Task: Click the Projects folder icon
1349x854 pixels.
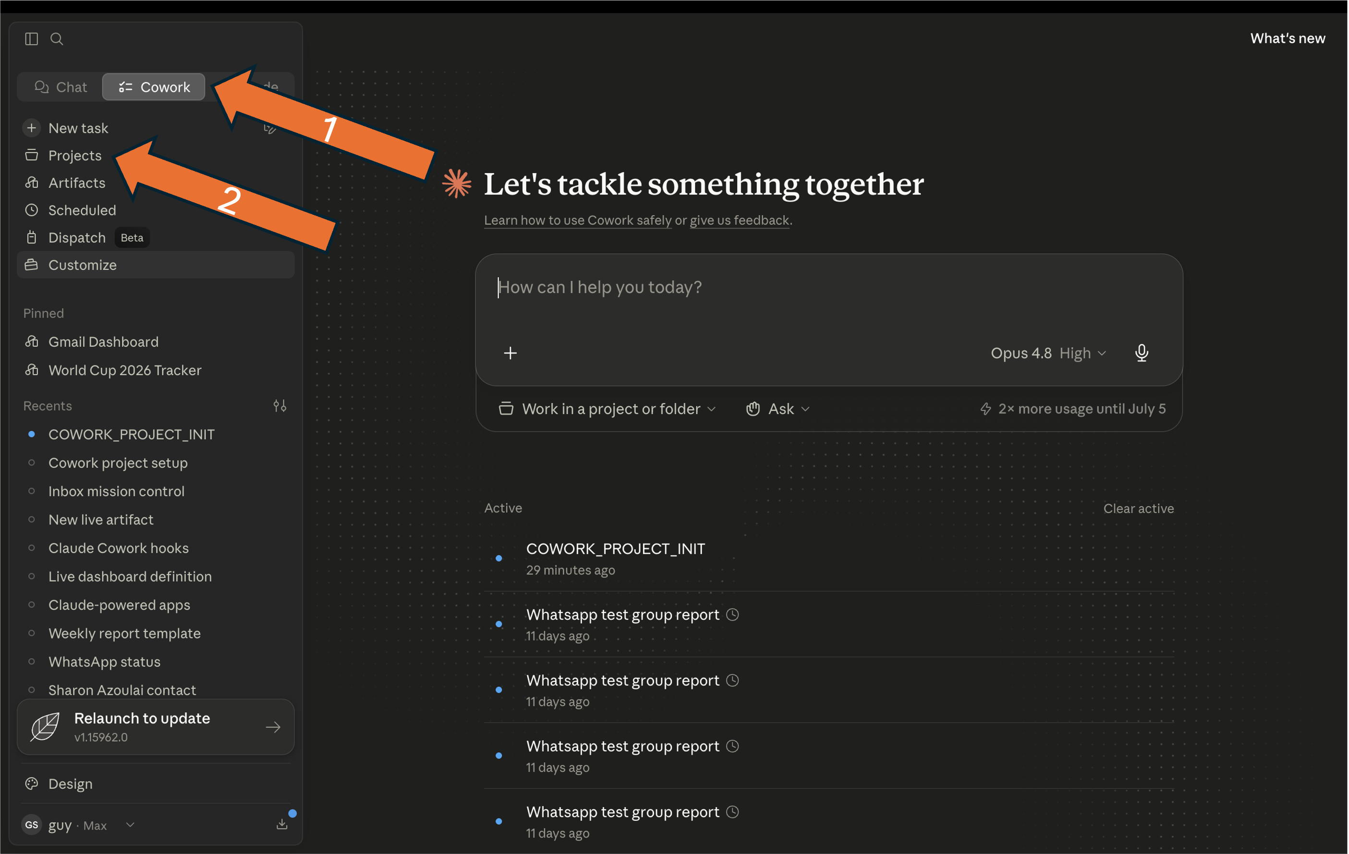Action: (x=31, y=155)
